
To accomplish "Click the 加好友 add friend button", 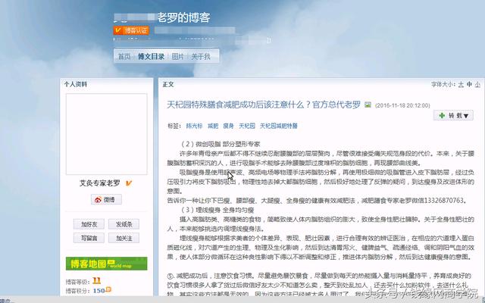I will (x=89, y=224).
